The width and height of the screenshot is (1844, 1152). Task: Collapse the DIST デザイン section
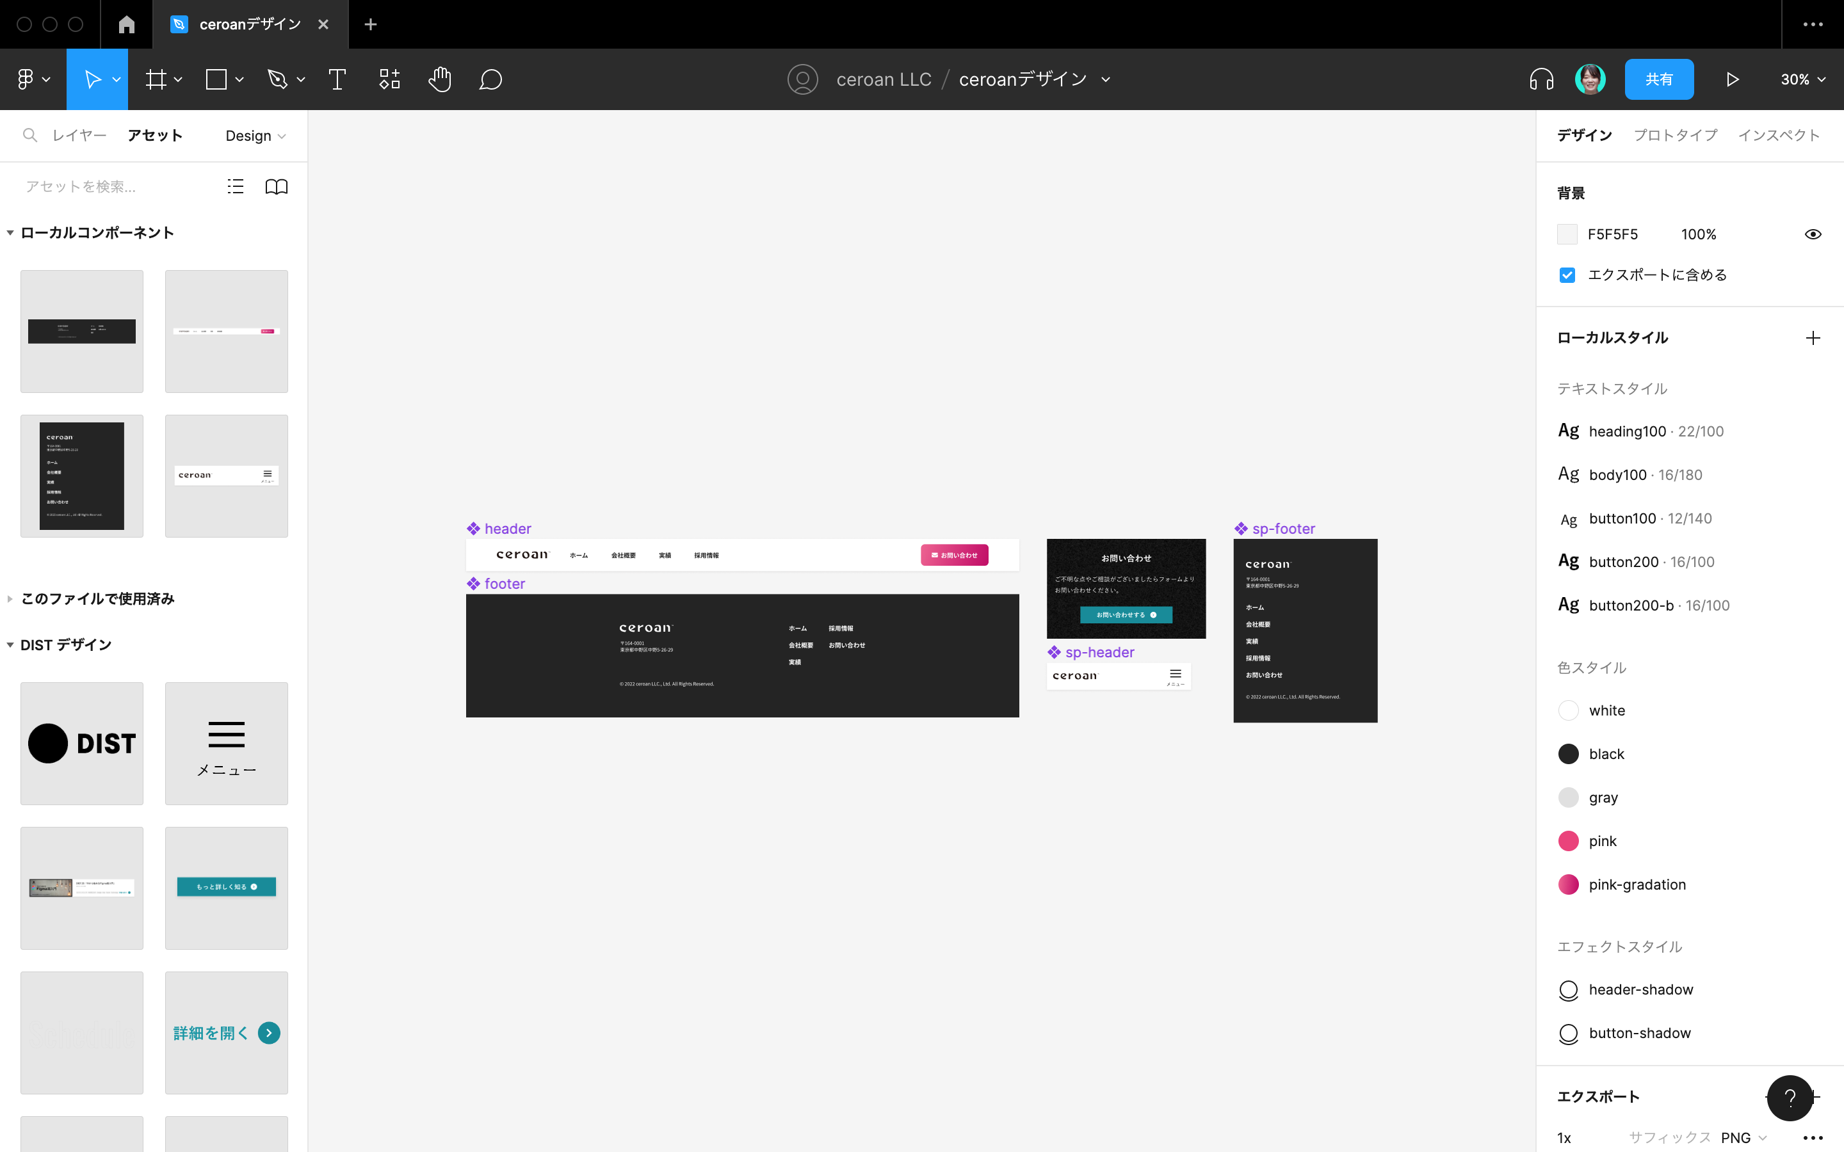10,645
